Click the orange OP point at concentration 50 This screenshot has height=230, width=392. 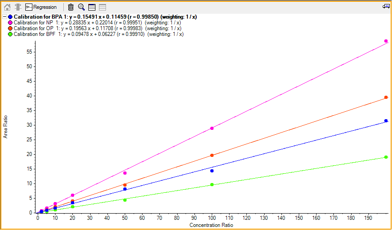tap(125, 185)
